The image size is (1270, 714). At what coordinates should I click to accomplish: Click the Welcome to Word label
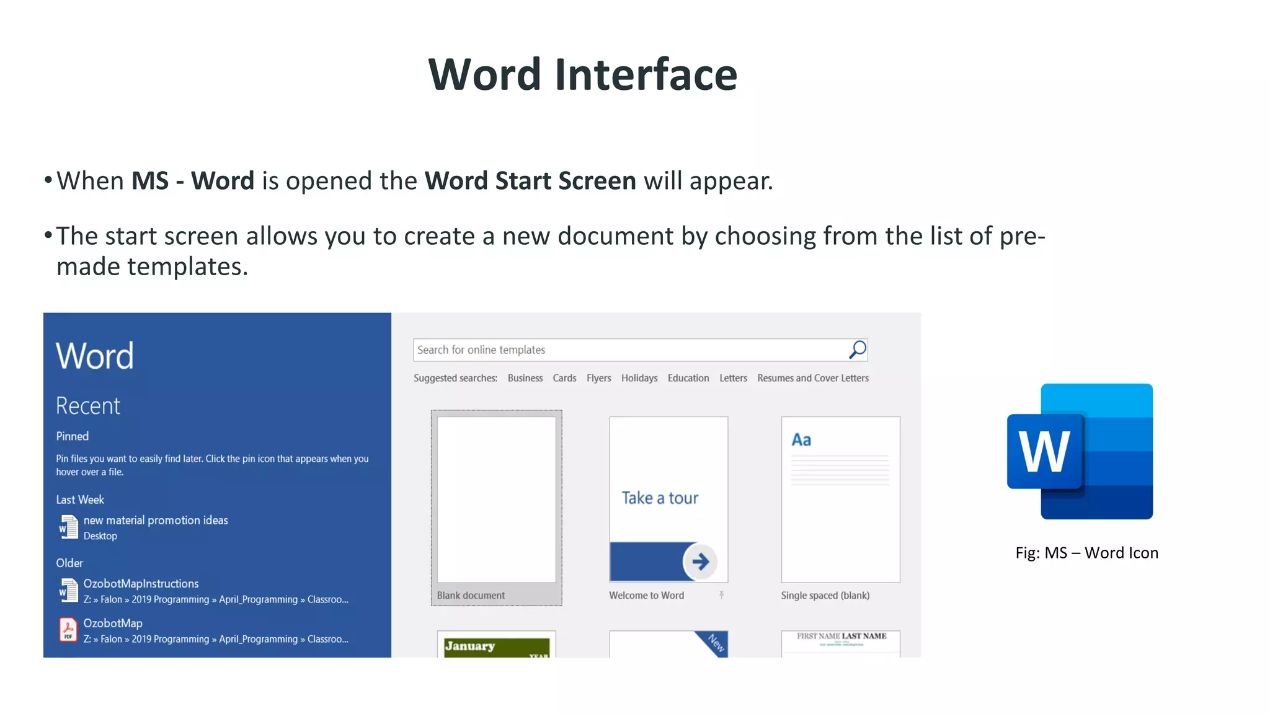[646, 596]
